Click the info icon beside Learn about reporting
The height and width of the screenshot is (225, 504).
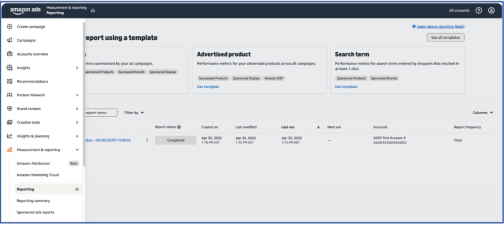[x=414, y=27]
